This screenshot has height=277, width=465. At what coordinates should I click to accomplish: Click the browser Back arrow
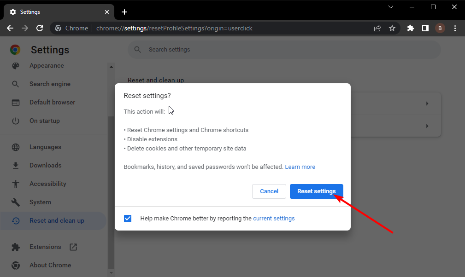10,28
